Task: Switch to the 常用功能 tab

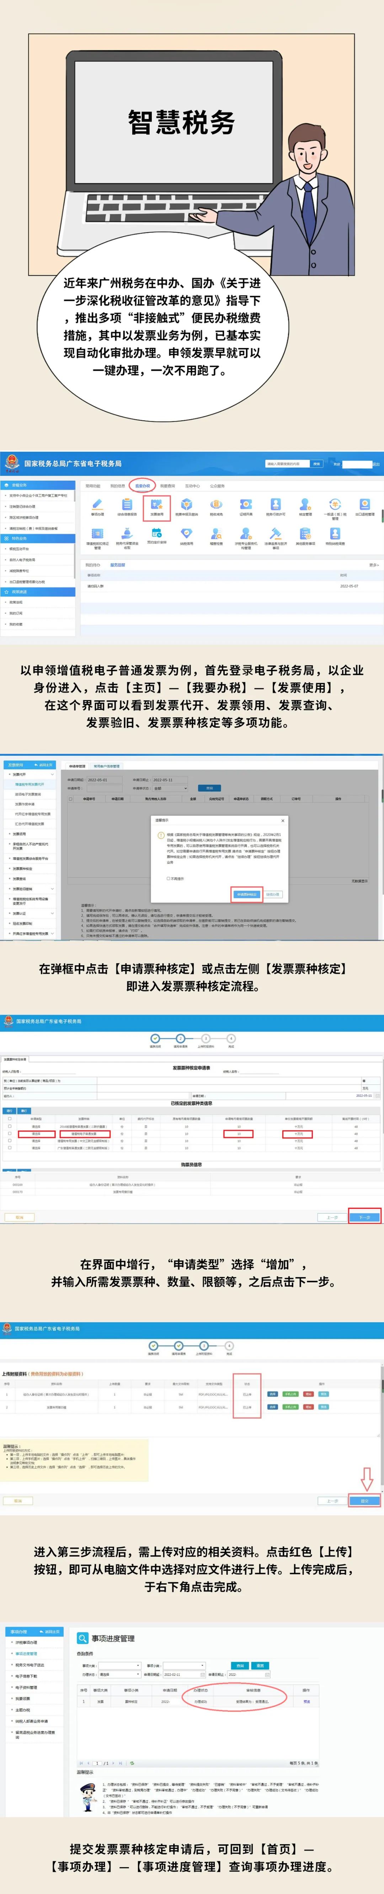Action: click(x=92, y=485)
